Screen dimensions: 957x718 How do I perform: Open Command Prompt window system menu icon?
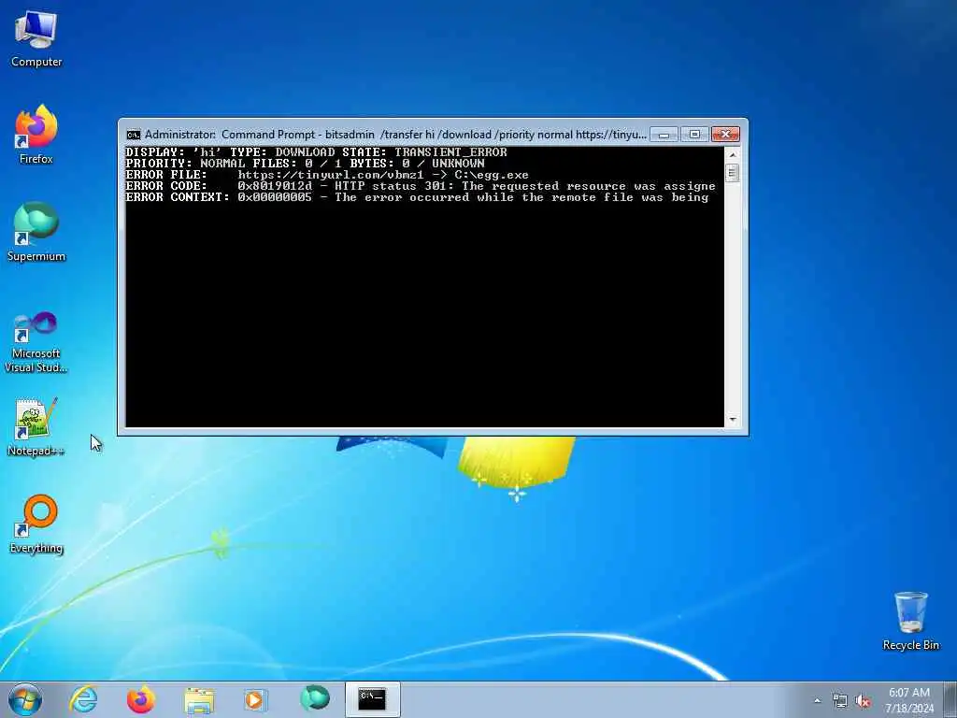[133, 135]
